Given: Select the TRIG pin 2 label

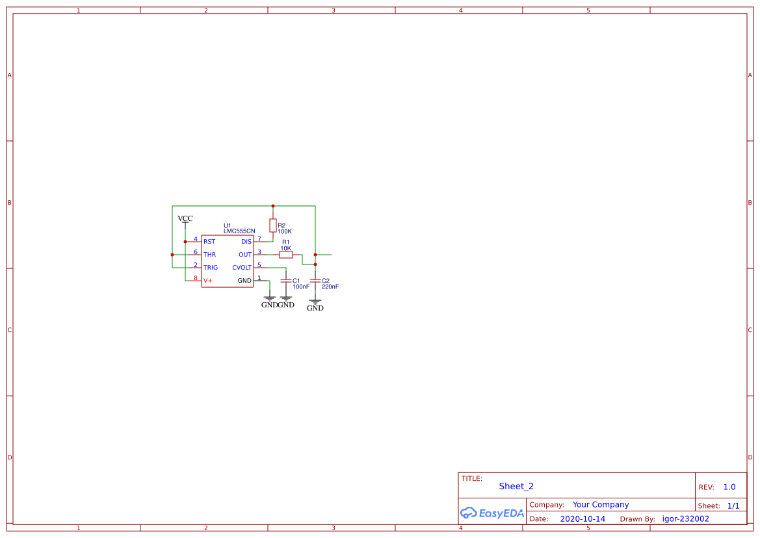Looking at the screenshot, I should pyautogui.click(x=209, y=267).
